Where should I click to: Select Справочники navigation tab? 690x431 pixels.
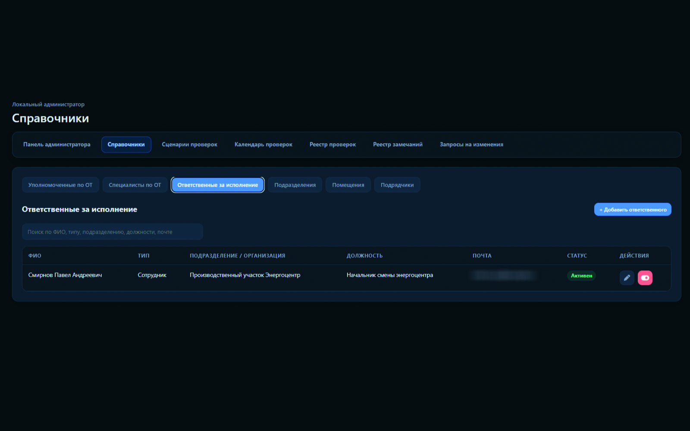coord(126,145)
